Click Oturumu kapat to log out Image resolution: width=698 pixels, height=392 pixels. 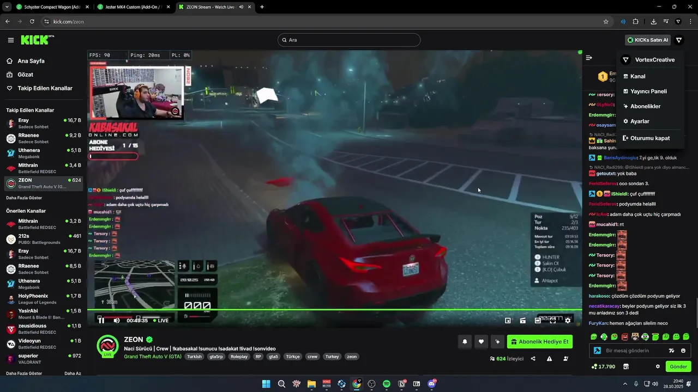tap(650, 138)
